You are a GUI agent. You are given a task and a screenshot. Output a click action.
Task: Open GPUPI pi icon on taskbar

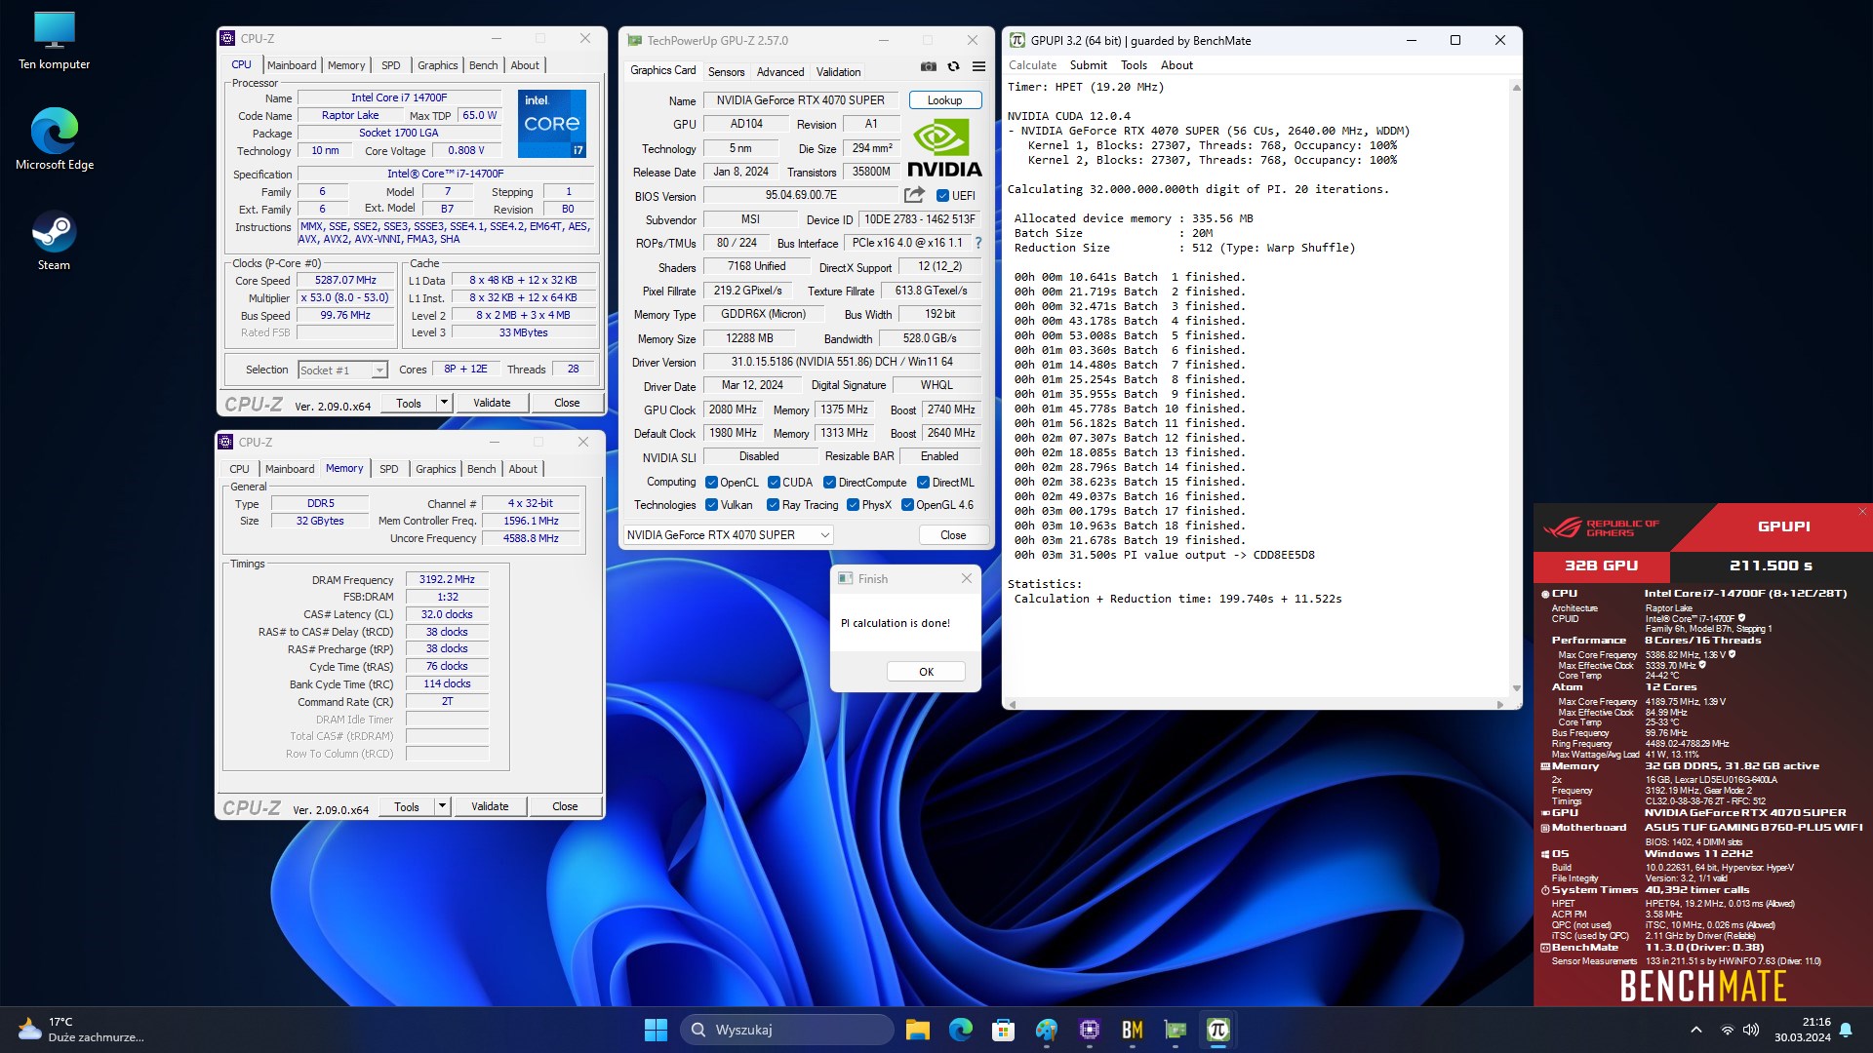click(x=1217, y=1030)
